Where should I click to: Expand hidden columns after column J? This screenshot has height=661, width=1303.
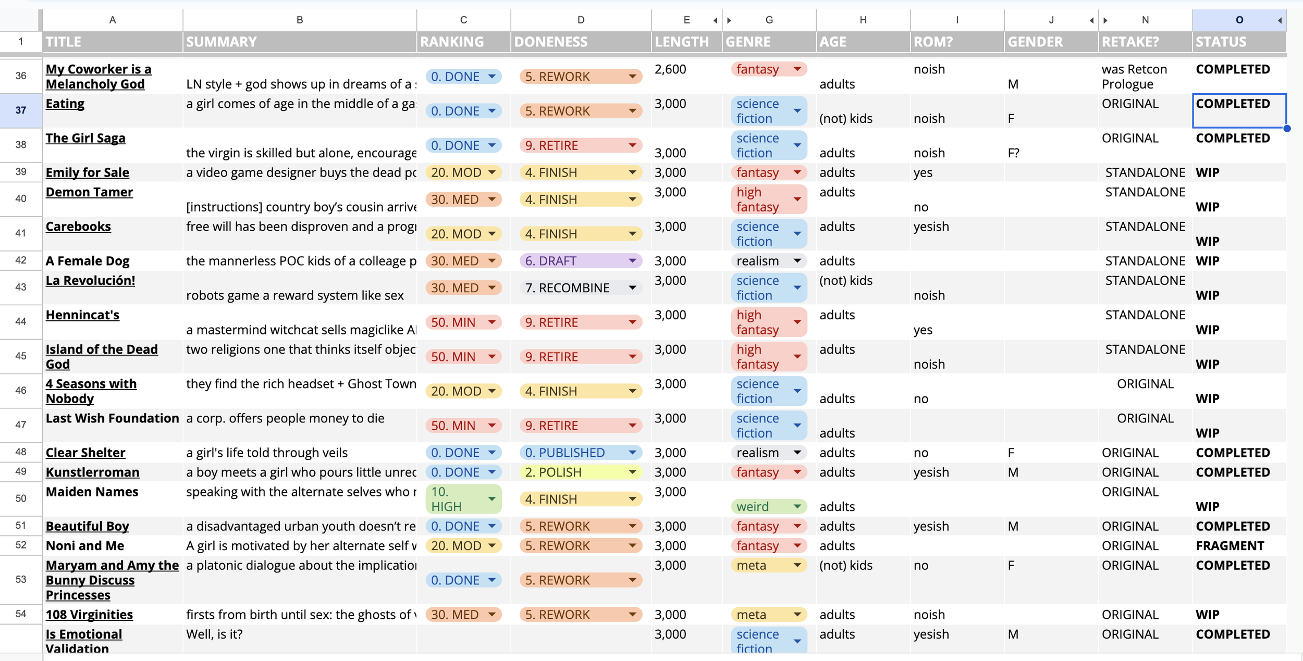(x=1091, y=20)
